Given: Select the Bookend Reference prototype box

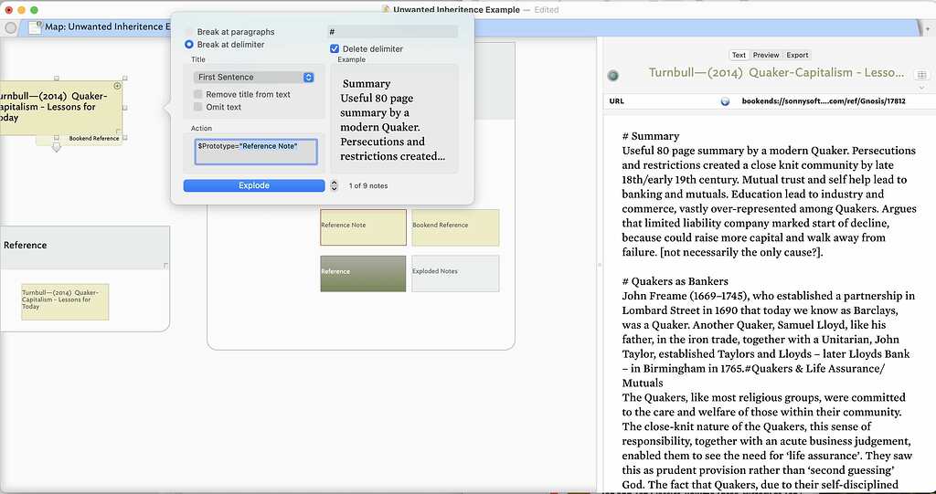Looking at the screenshot, I should 455,226.
